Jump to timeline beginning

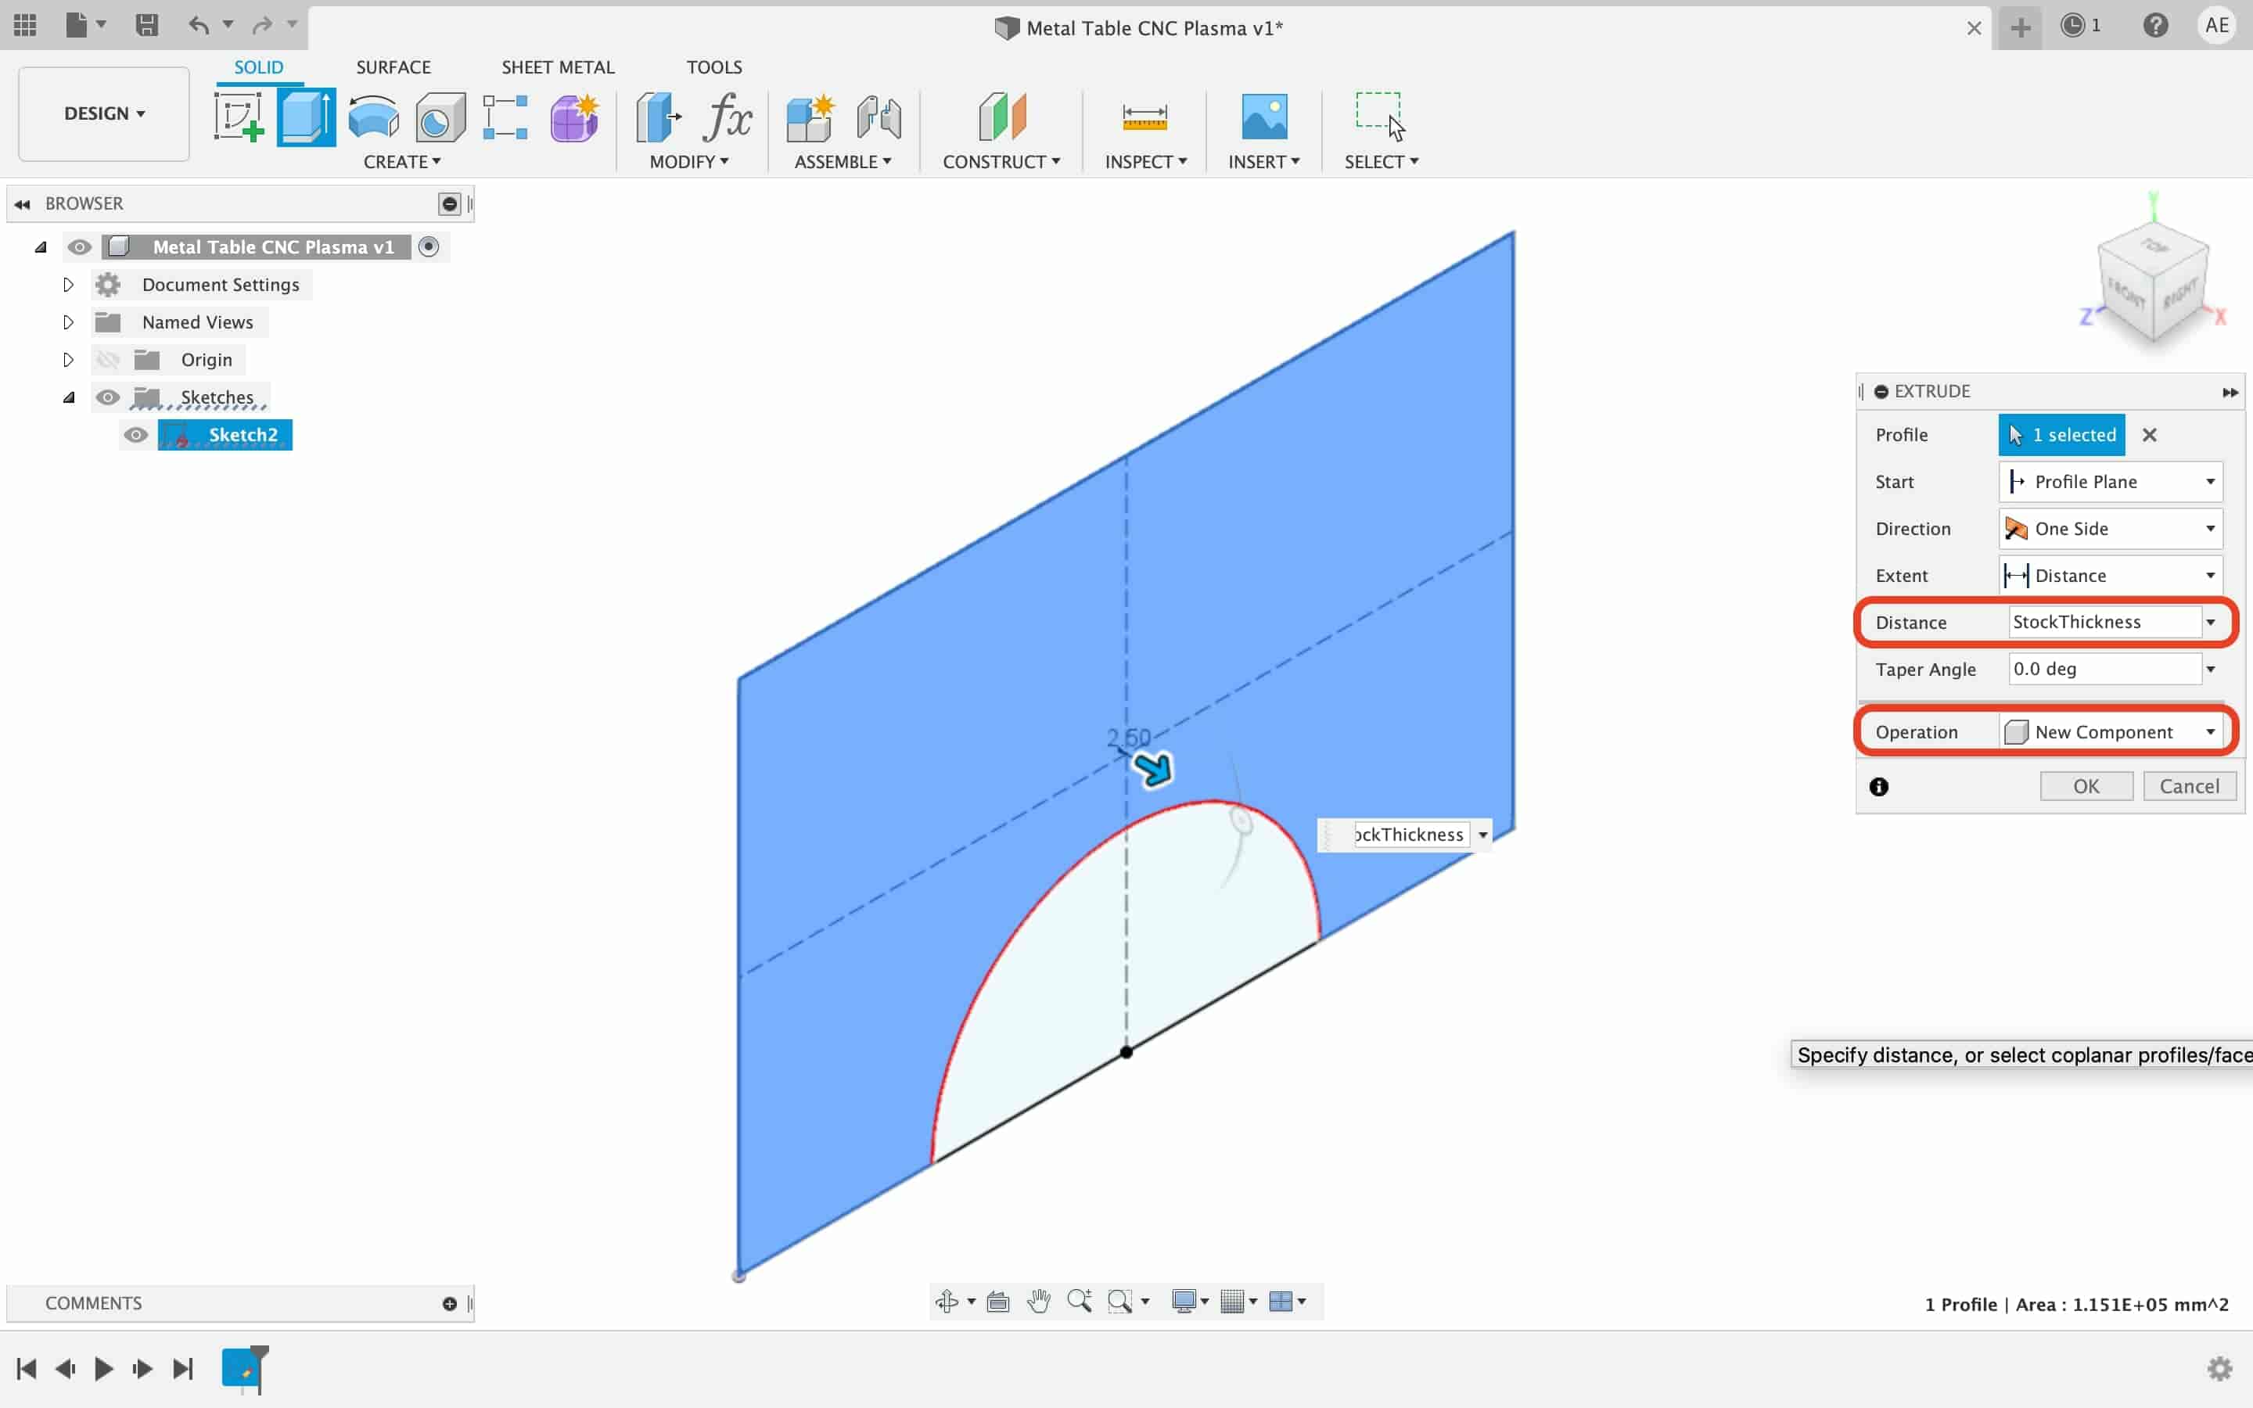point(26,1368)
